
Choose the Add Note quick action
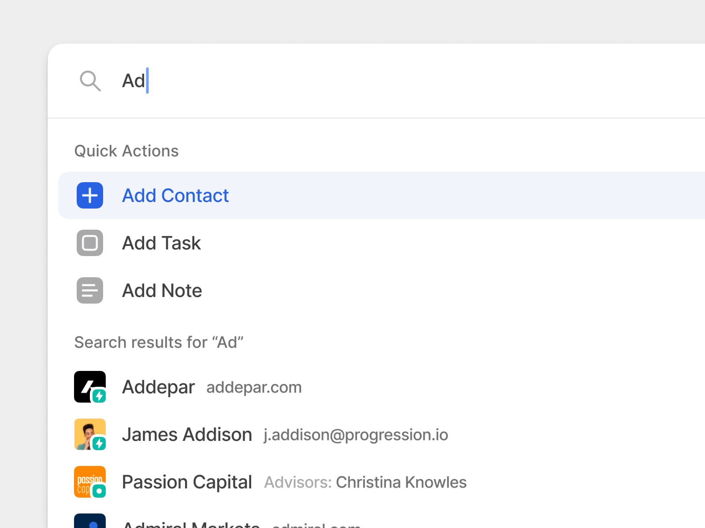tap(382, 290)
